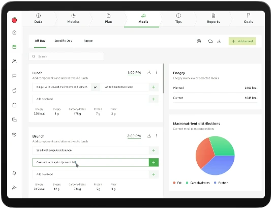Open the history clock sidebar icon
272x209 pixels.
pyautogui.click(x=14, y=134)
